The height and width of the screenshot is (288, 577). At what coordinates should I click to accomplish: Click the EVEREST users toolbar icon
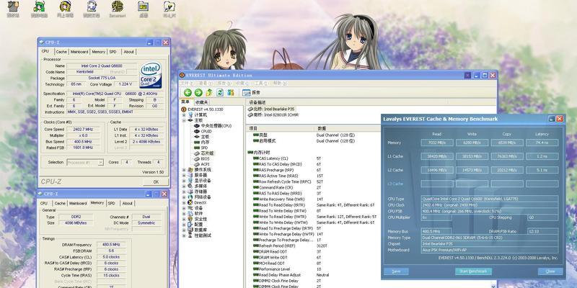click(x=231, y=93)
